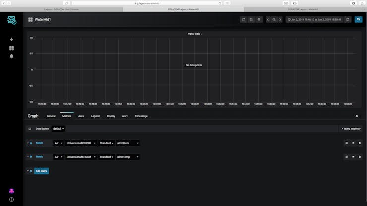Collapse query B row arrow
Image resolution: width=367 pixels, height=206 pixels.
28,157
